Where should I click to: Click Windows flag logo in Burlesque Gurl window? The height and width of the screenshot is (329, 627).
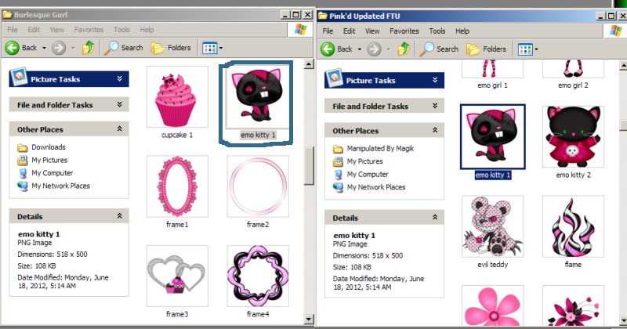300,29
